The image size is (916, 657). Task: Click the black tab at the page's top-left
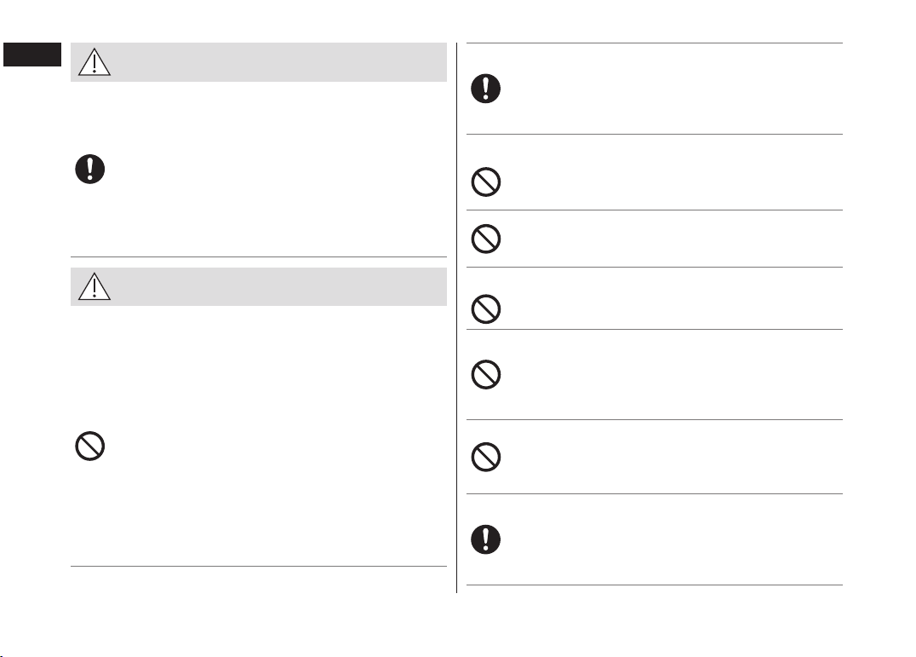(32, 55)
